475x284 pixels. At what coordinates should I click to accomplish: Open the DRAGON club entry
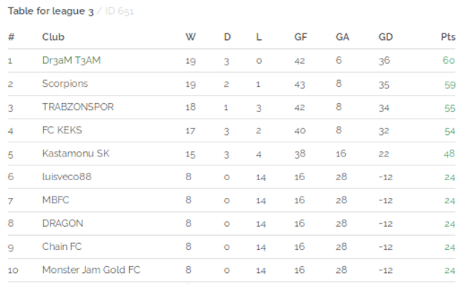62,223
